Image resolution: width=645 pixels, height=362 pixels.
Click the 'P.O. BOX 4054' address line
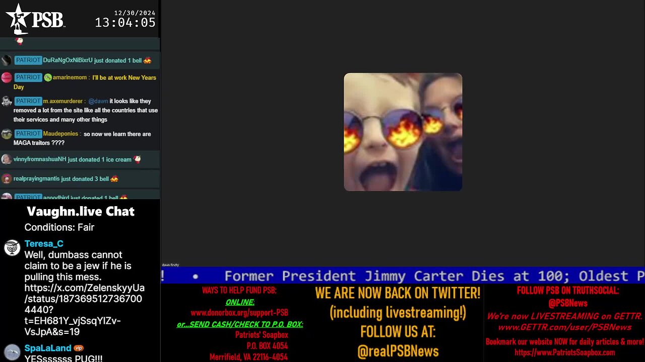tap(267, 346)
